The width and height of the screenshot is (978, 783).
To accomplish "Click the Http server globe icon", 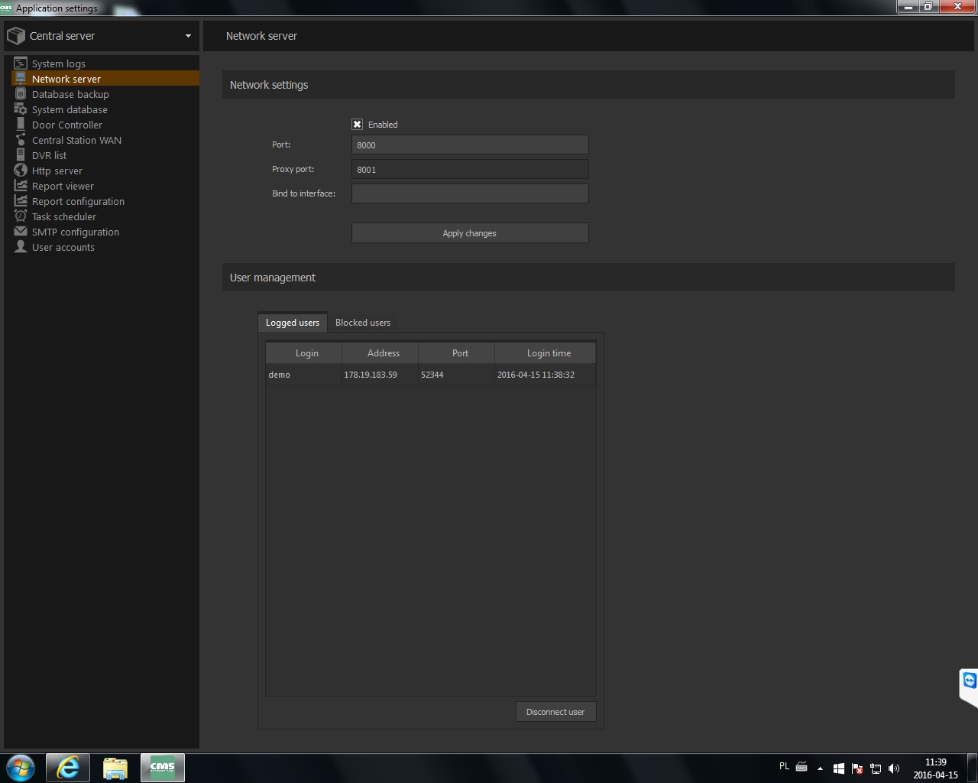I will [x=21, y=171].
